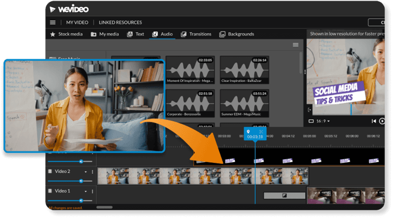This screenshot has width=393, height=218.
Task: Click the media library list view icon
Action: tap(296, 45)
